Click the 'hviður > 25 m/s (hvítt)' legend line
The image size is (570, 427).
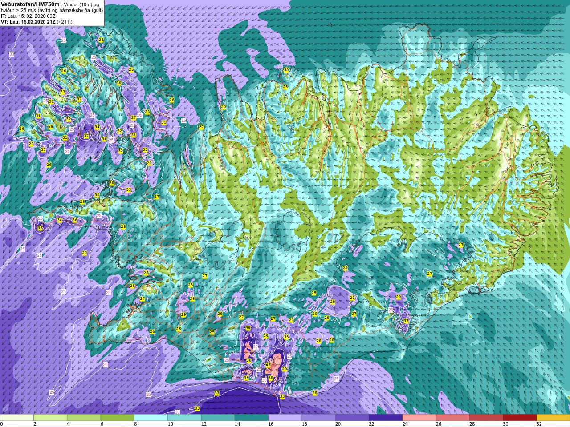coord(26,10)
